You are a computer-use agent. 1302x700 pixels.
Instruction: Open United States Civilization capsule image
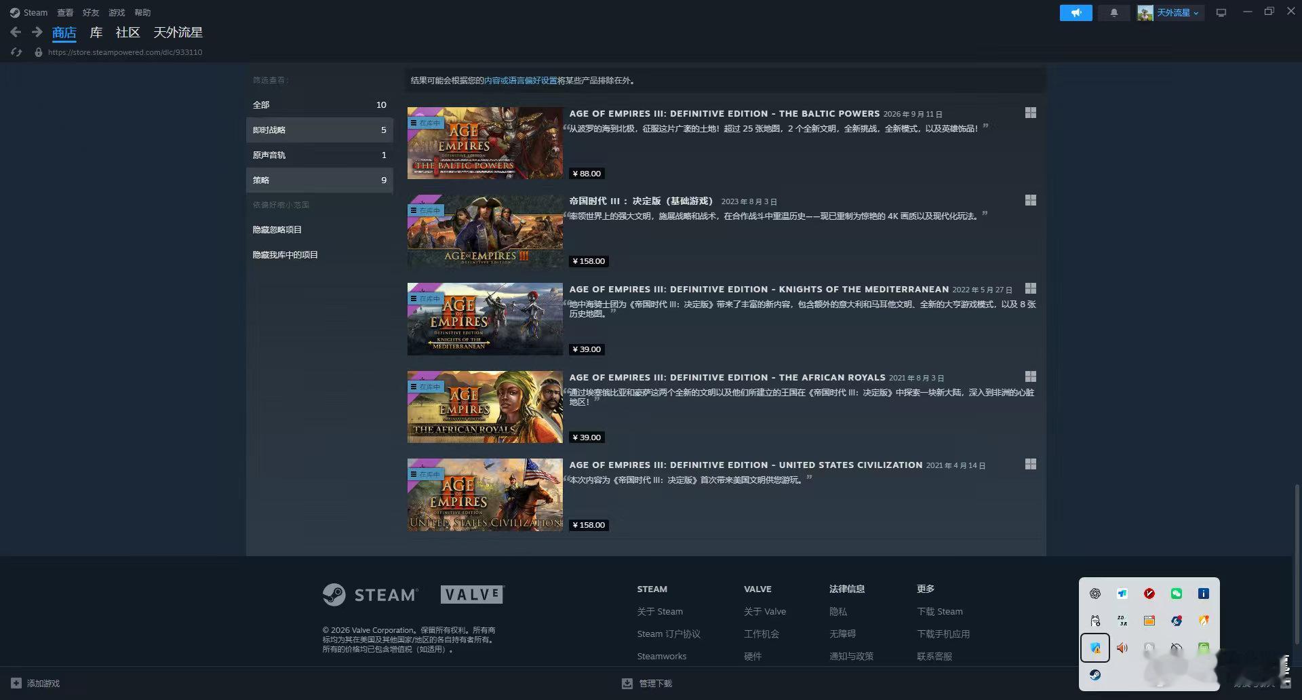pos(485,494)
